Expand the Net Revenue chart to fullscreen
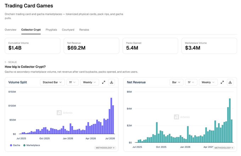The height and width of the screenshot is (156, 241). pyautogui.click(x=222, y=82)
